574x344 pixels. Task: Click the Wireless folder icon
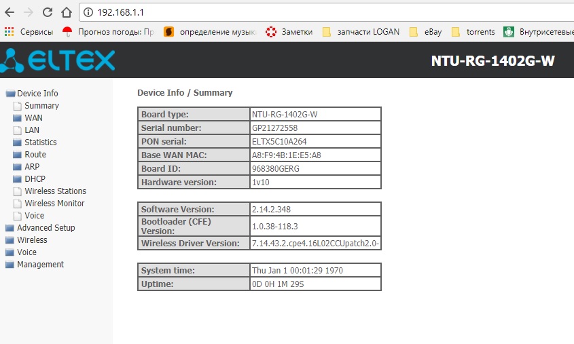click(x=10, y=240)
